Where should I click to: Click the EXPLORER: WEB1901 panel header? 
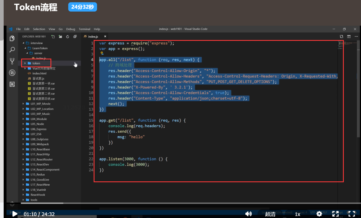click(x=34, y=37)
